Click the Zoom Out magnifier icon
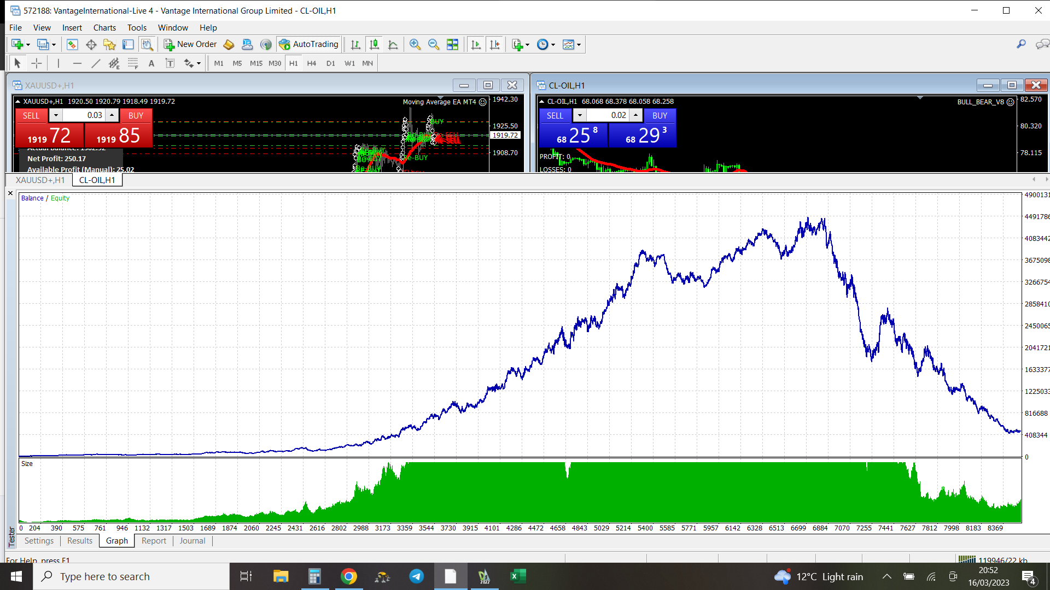The width and height of the screenshot is (1050, 590). [434, 44]
